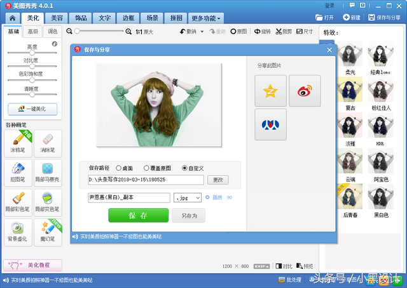Image resolution: width=407 pixels, height=288 pixels.
Task: Open the 高级 adjustments sub-tab
Action: click(33, 32)
